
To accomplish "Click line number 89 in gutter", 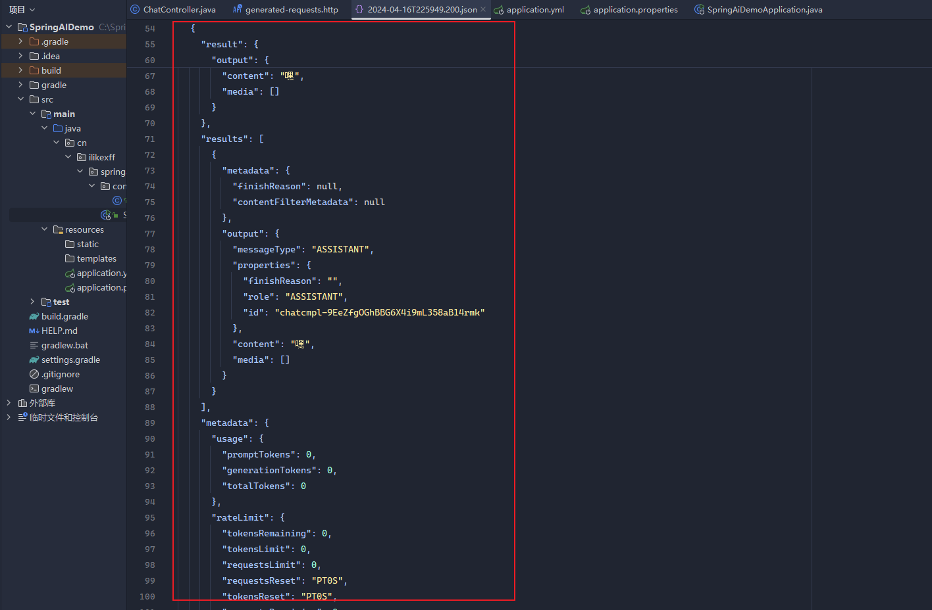I will (x=150, y=423).
